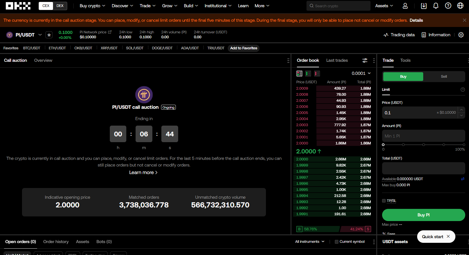Click Add to Favorites button

(244, 48)
